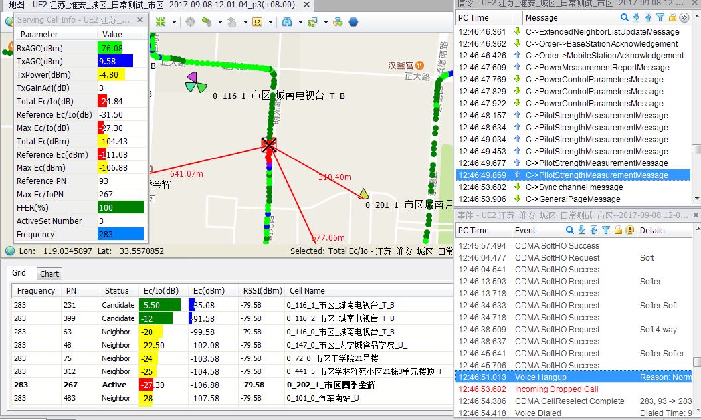Toggle the lock icon in the Message panel

(672, 17)
